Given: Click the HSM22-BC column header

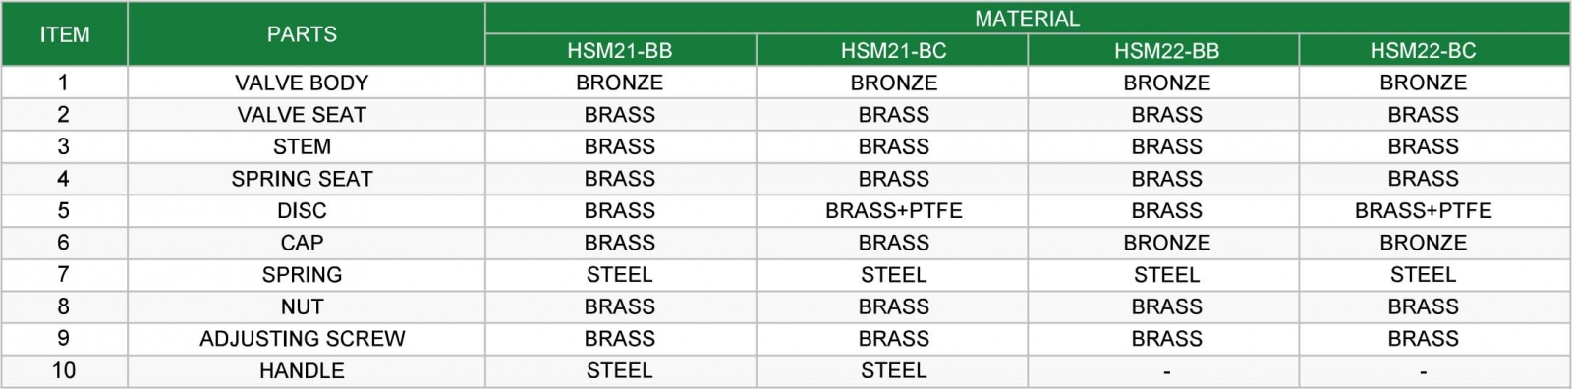Looking at the screenshot, I should 1434,50.
